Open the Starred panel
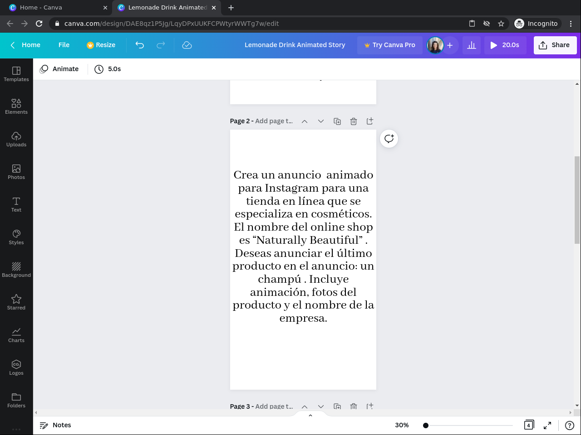Viewport: 581px width, 435px height. [16, 302]
